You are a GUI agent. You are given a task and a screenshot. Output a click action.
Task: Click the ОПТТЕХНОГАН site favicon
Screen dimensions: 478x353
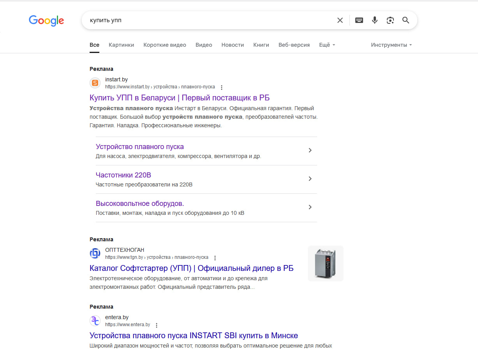coord(95,253)
